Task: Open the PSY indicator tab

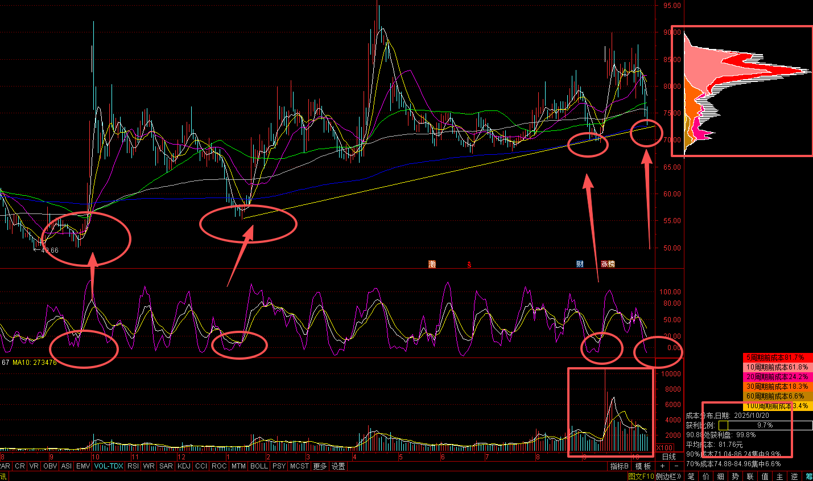Action: click(279, 466)
